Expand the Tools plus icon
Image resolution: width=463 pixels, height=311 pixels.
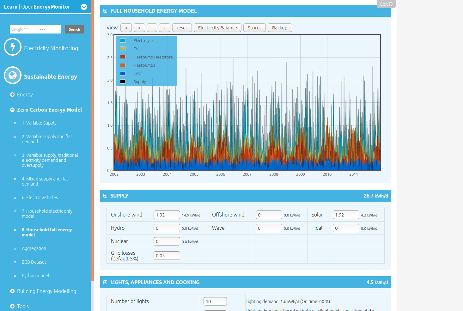click(x=12, y=306)
